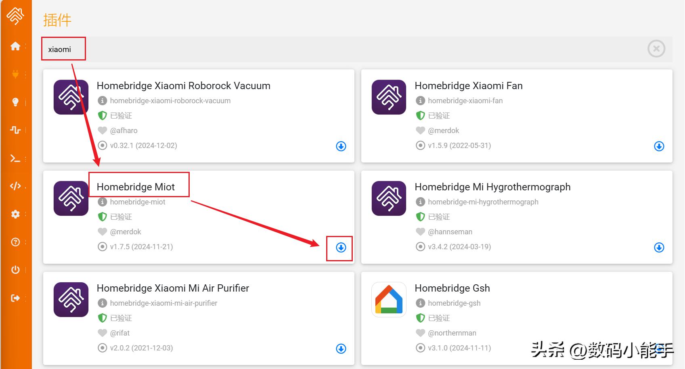Screen dimensions: 685x369
Task: Click version v1.7.5 (2024-11-21) text
Action: tap(141, 247)
